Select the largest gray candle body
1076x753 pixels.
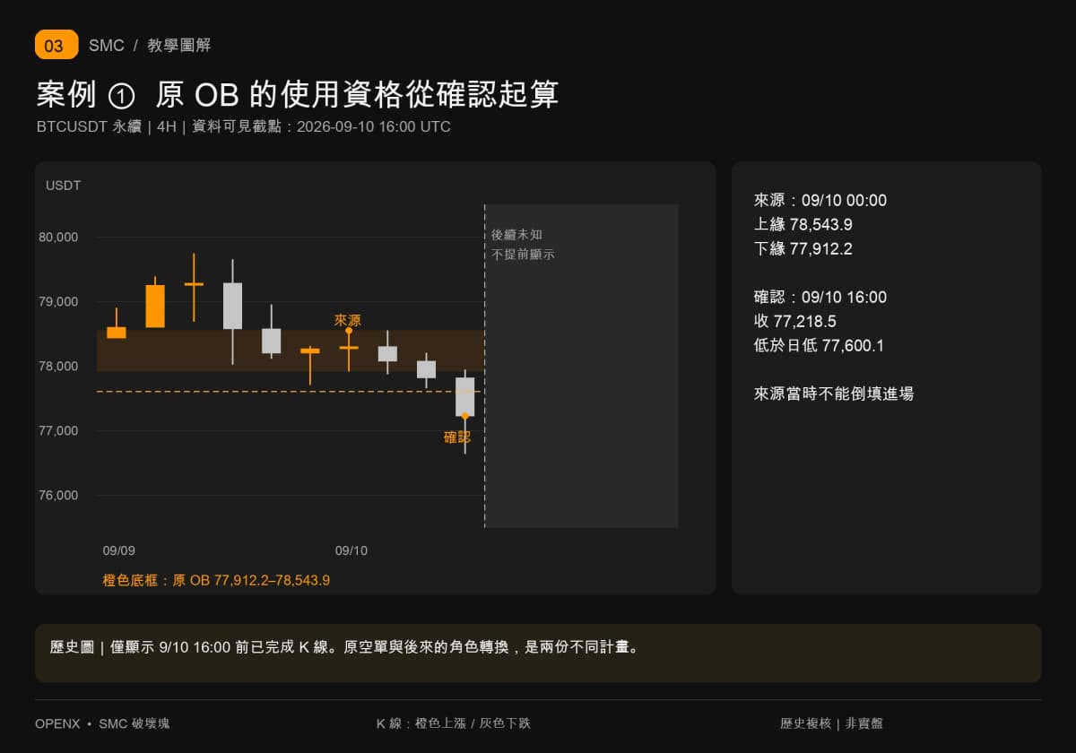232,306
